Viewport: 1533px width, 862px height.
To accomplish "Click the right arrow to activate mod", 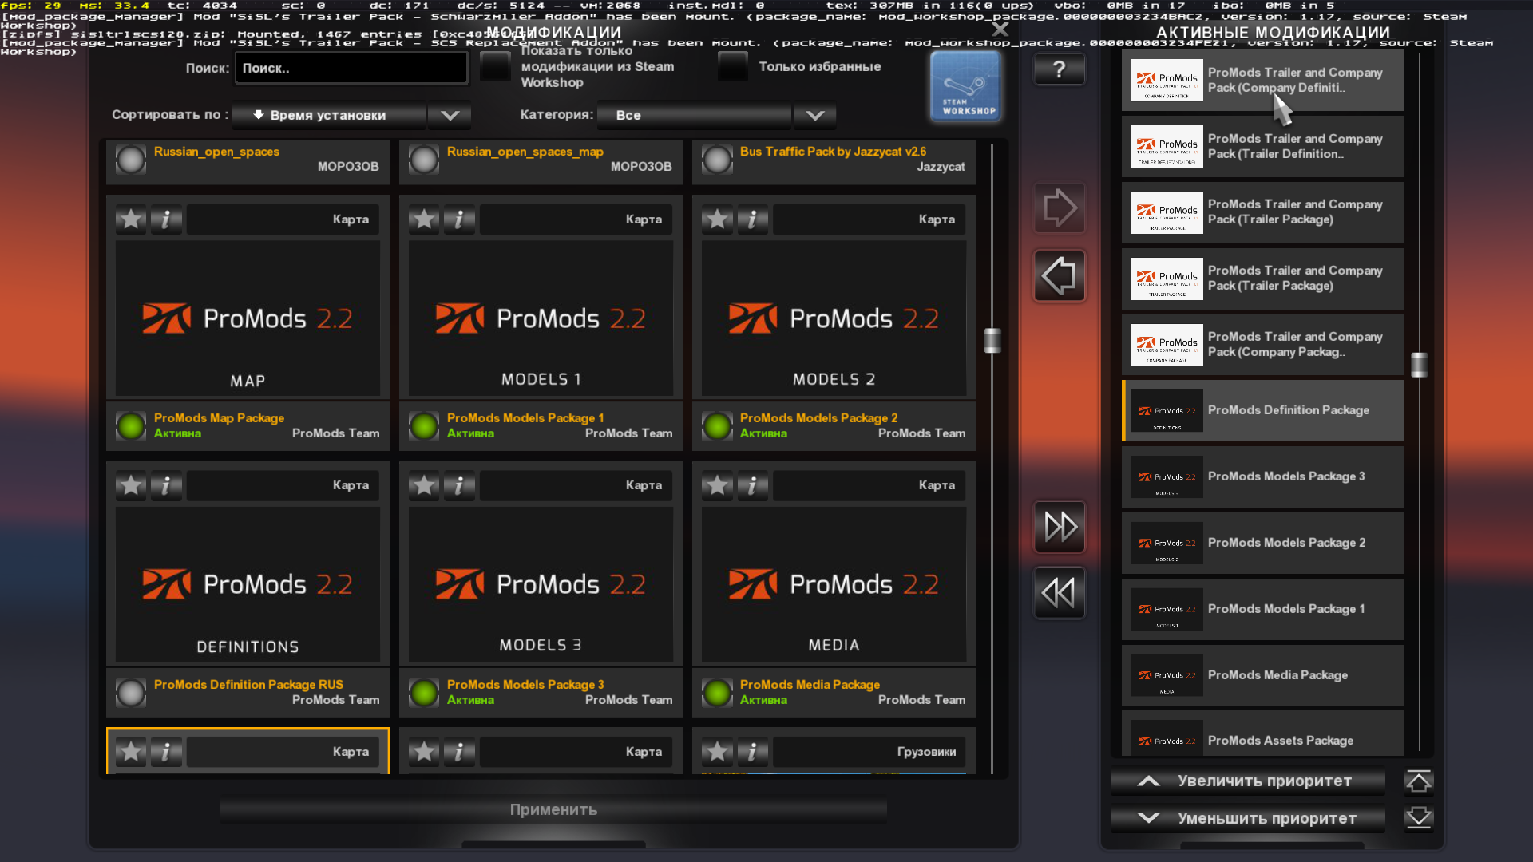I will pyautogui.click(x=1059, y=208).
